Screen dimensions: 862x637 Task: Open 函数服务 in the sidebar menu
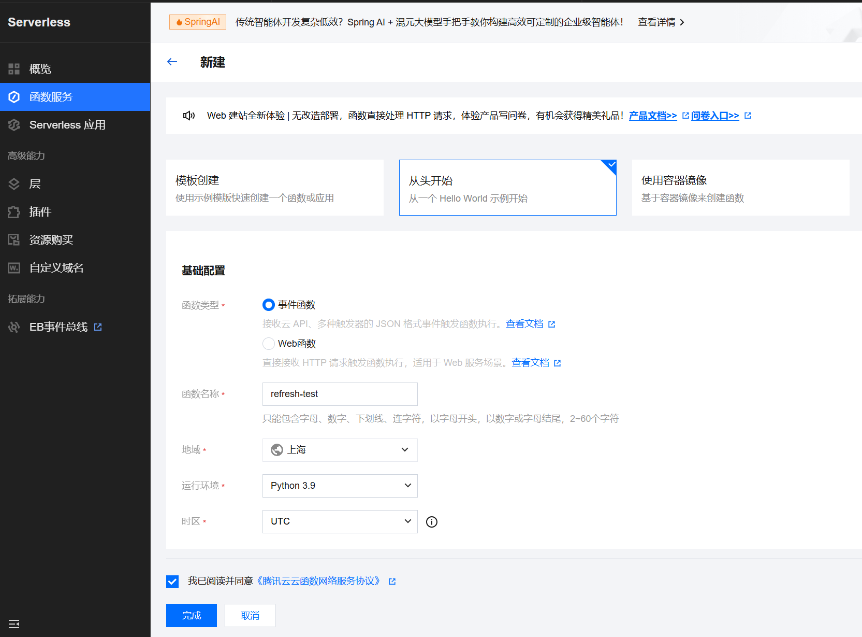pos(75,97)
